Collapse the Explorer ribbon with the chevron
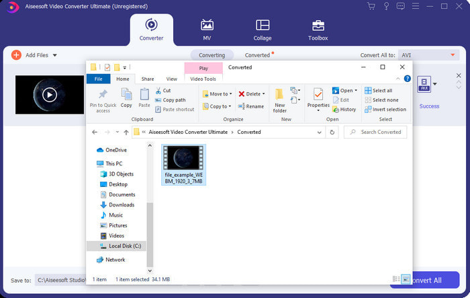Screen dimensions: 470x298 click(x=397, y=79)
